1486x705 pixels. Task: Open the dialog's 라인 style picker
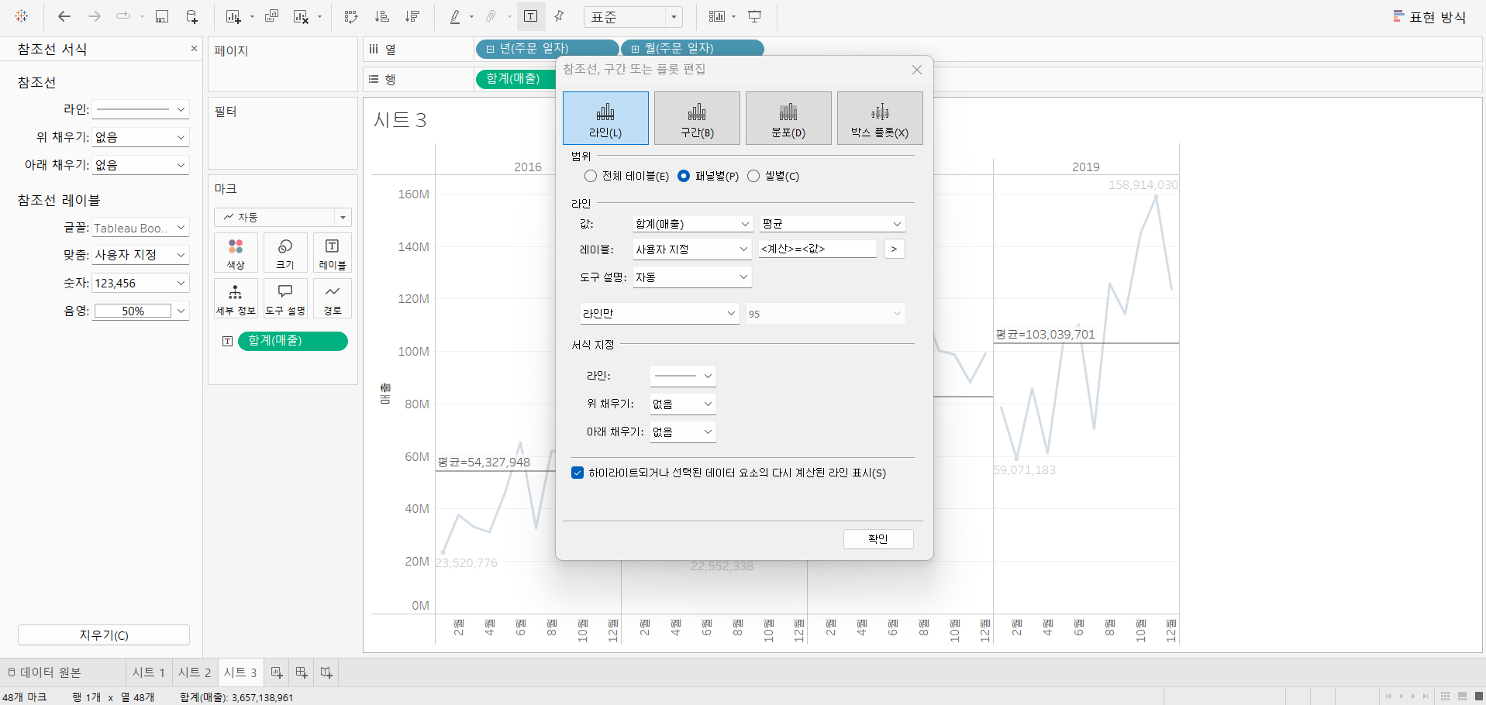pos(683,376)
